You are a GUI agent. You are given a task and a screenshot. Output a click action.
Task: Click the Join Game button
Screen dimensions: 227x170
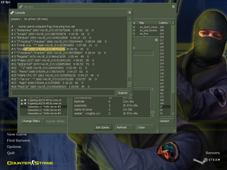pyautogui.click(x=103, y=127)
